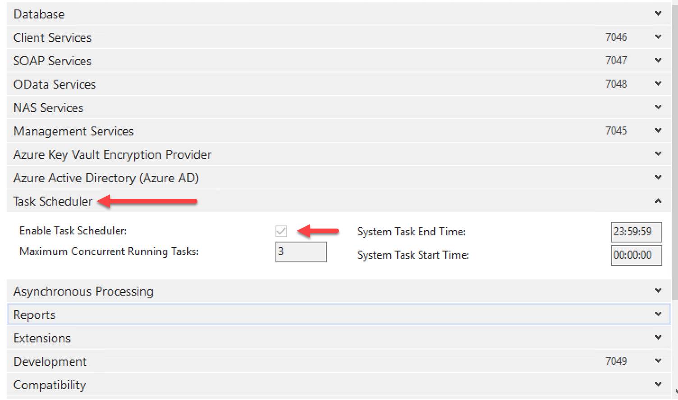Open the Compatibility section header
Image resolution: width=678 pixels, height=400 pixels.
[x=50, y=385]
